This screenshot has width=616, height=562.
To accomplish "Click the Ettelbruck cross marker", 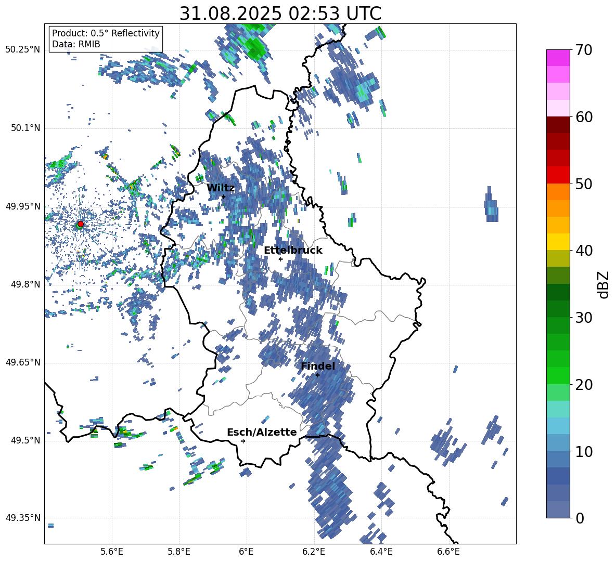I will [280, 259].
